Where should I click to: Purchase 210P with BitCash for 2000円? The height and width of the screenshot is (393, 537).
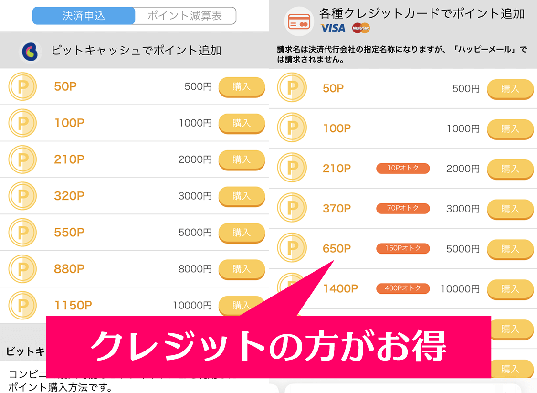tap(242, 159)
